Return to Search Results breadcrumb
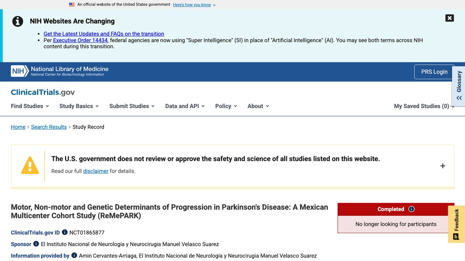Screen dimensions: 465x261 point(49,127)
